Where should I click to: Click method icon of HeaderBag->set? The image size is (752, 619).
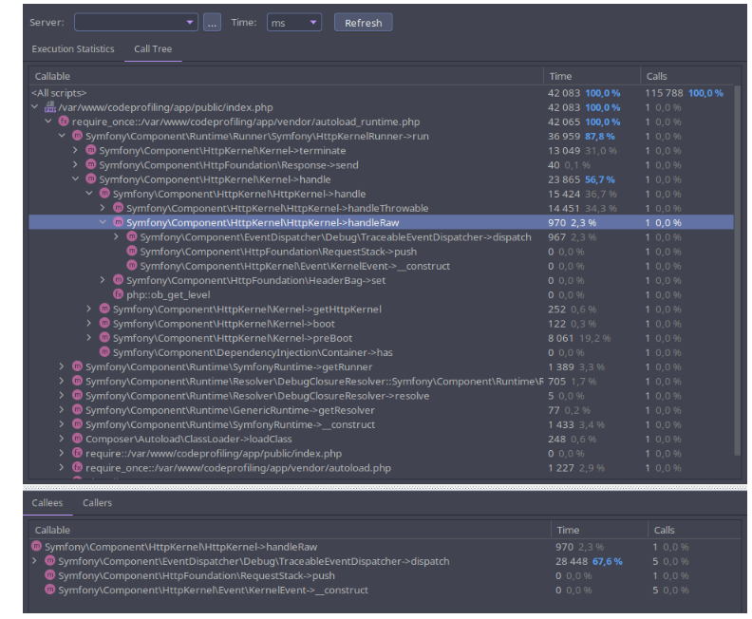point(118,279)
